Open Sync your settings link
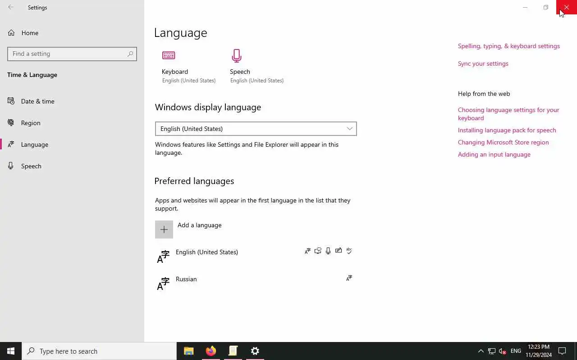 [483, 63]
